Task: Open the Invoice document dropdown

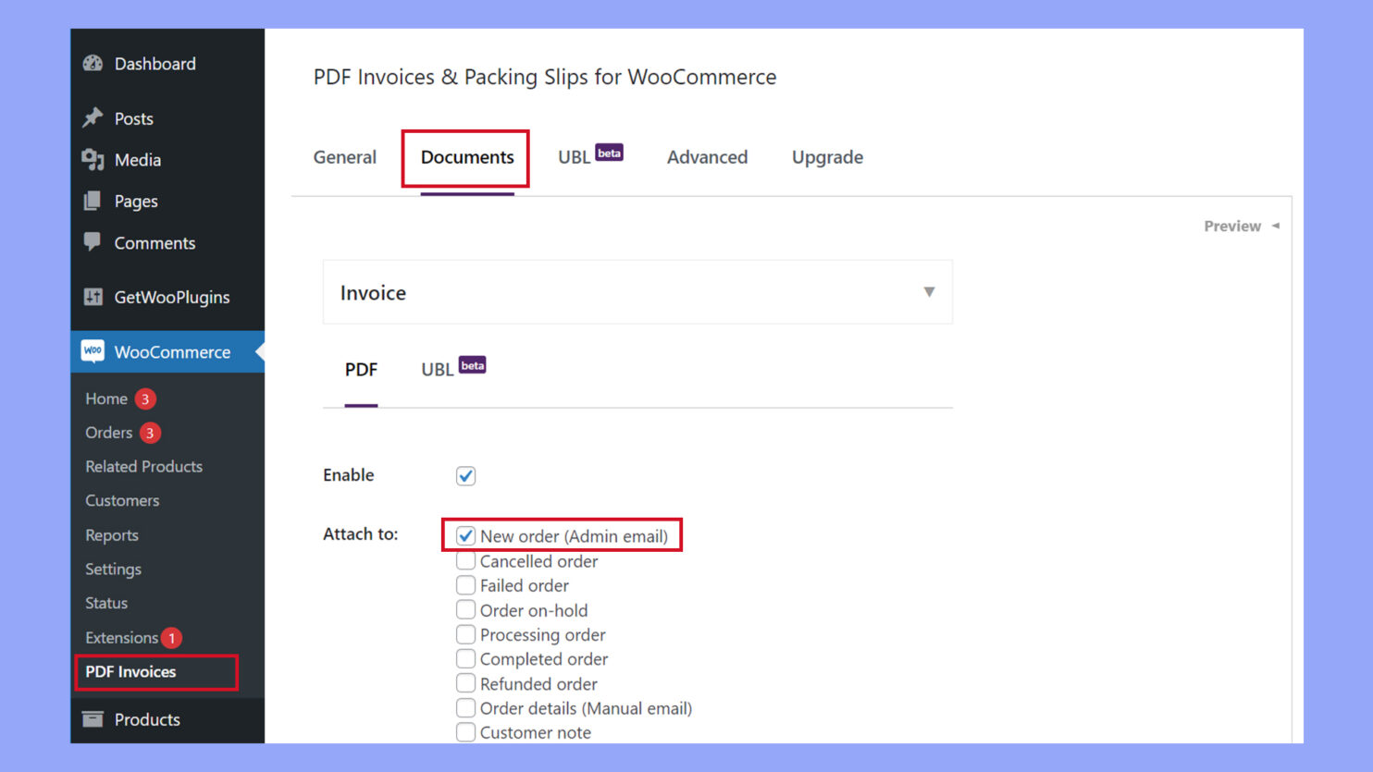Action: click(928, 292)
